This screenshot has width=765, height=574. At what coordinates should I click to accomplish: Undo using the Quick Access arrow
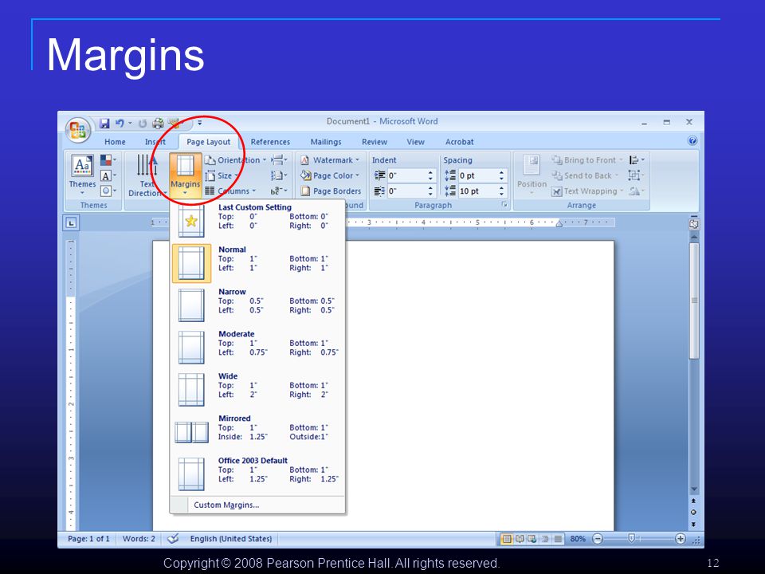click(x=120, y=124)
